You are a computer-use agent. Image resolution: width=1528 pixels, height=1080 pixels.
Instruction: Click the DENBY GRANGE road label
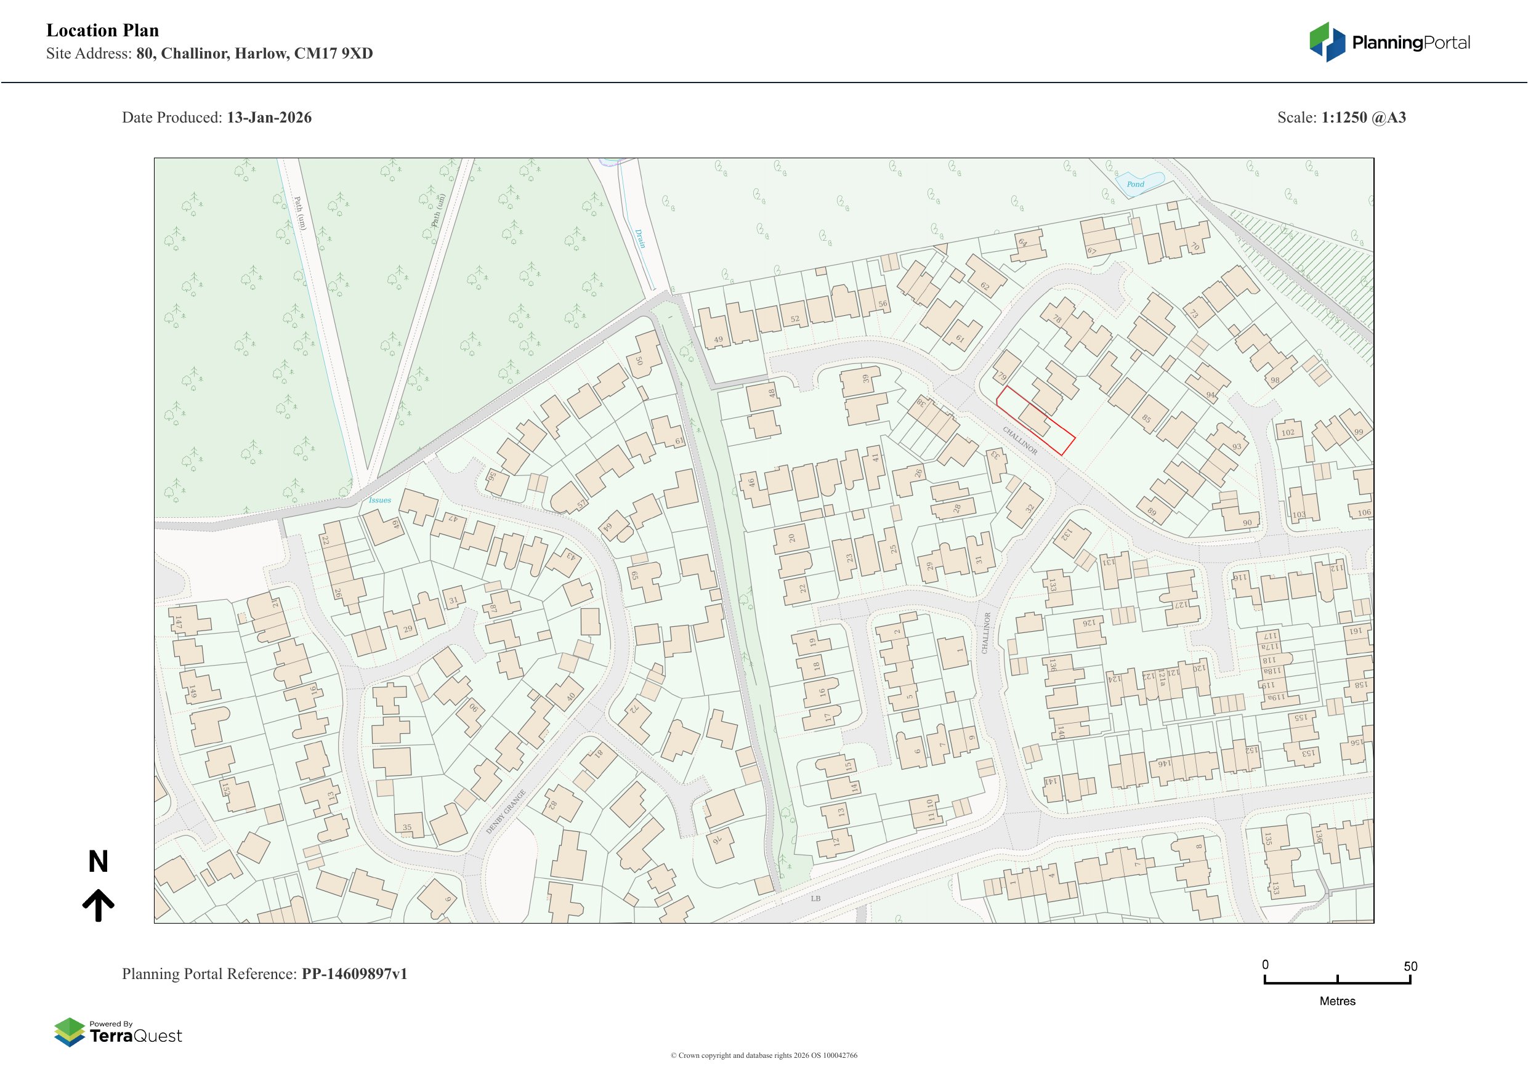coord(506,811)
